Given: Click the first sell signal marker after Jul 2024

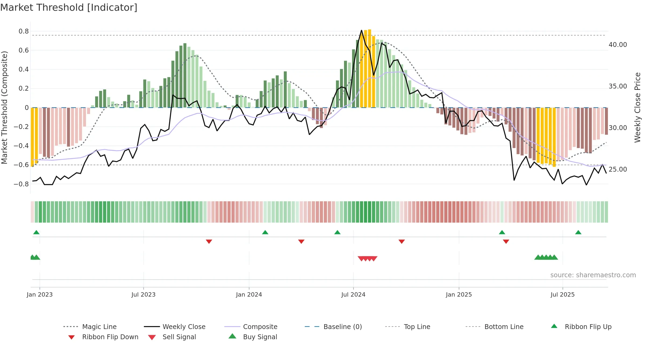Looking at the screenshot, I should pyautogui.click(x=361, y=259).
